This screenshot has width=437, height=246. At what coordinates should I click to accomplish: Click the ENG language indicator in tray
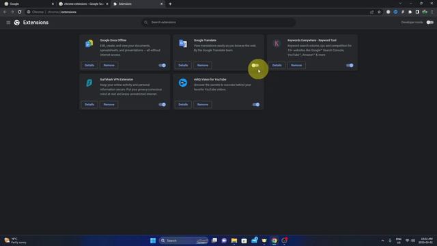(x=399, y=241)
